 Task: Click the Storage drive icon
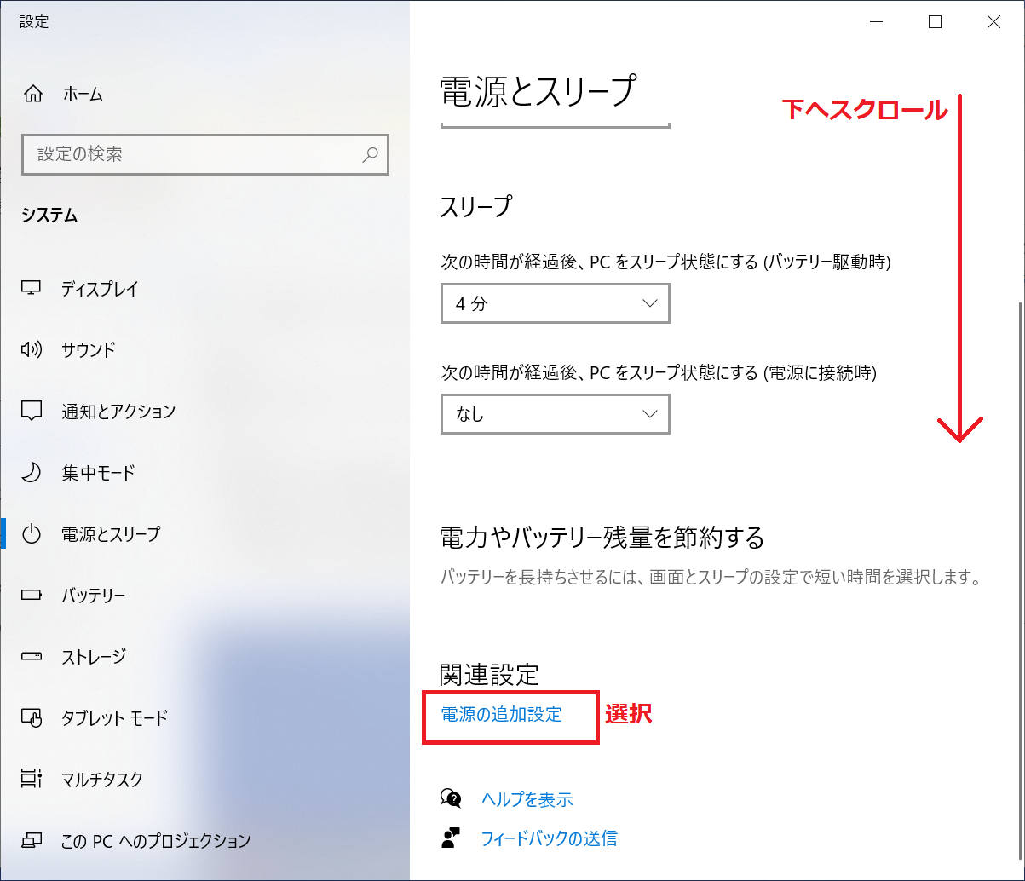tap(32, 657)
